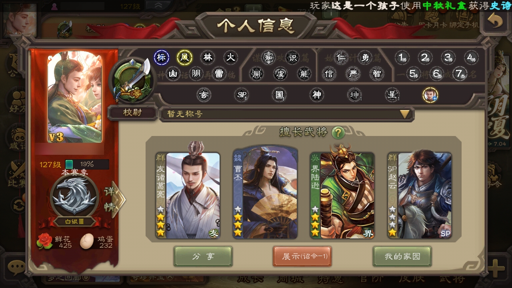Viewport: 512px width, 288px height.
Task: Click the 分享 share button
Action: [203, 256]
